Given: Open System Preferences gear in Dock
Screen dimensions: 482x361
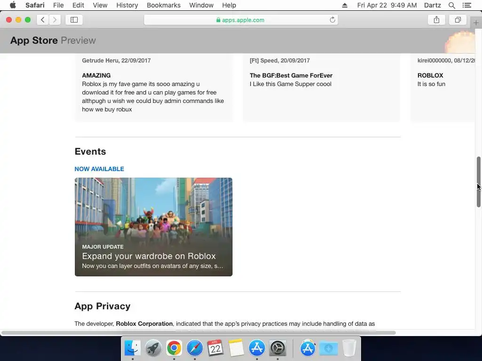Looking at the screenshot, I should click(278, 348).
